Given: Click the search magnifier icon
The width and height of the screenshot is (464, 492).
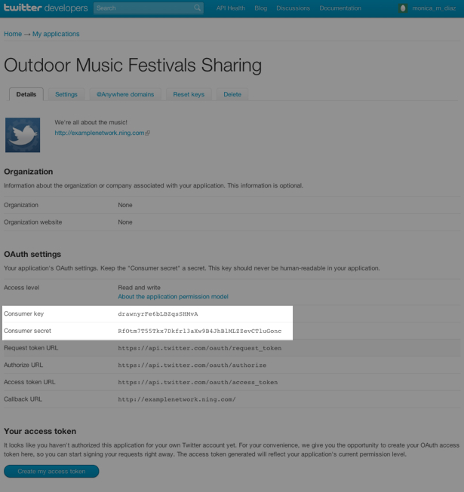Looking at the screenshot, I should click(x=197, y=8).
